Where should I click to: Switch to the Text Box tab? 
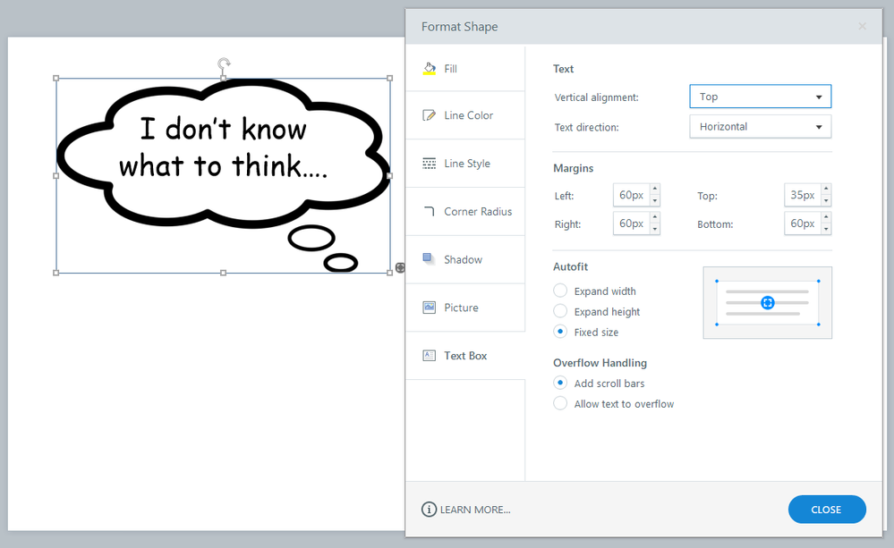click(x=465, y=356)
